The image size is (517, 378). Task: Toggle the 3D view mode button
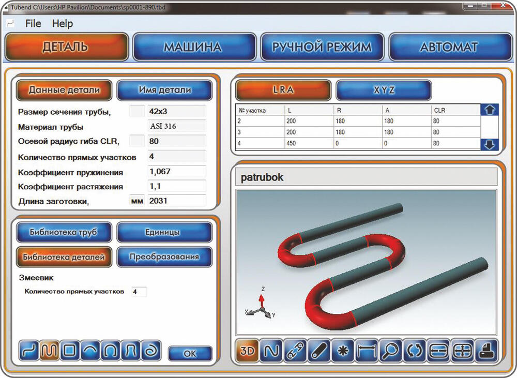click(248, 351)
